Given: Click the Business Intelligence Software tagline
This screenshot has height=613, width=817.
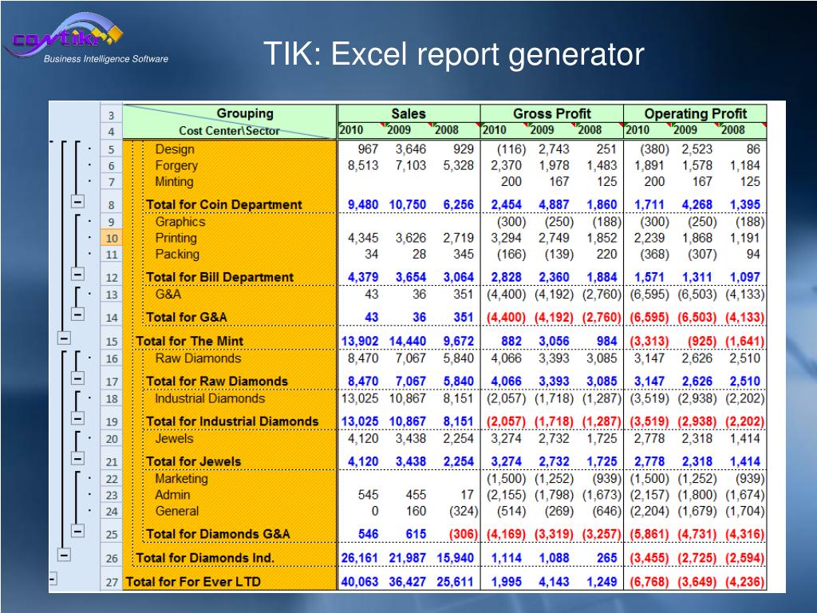Looking at the screenshot, I should tap(106, 59).
